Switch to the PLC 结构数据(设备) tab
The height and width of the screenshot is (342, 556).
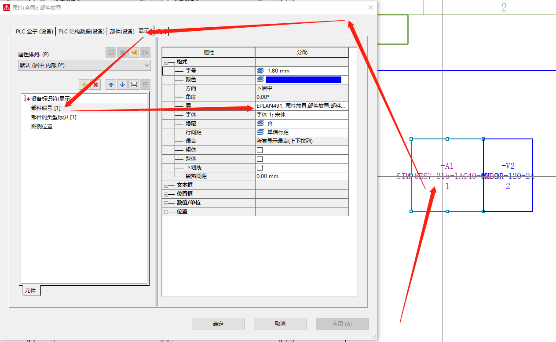click(82, 31)
